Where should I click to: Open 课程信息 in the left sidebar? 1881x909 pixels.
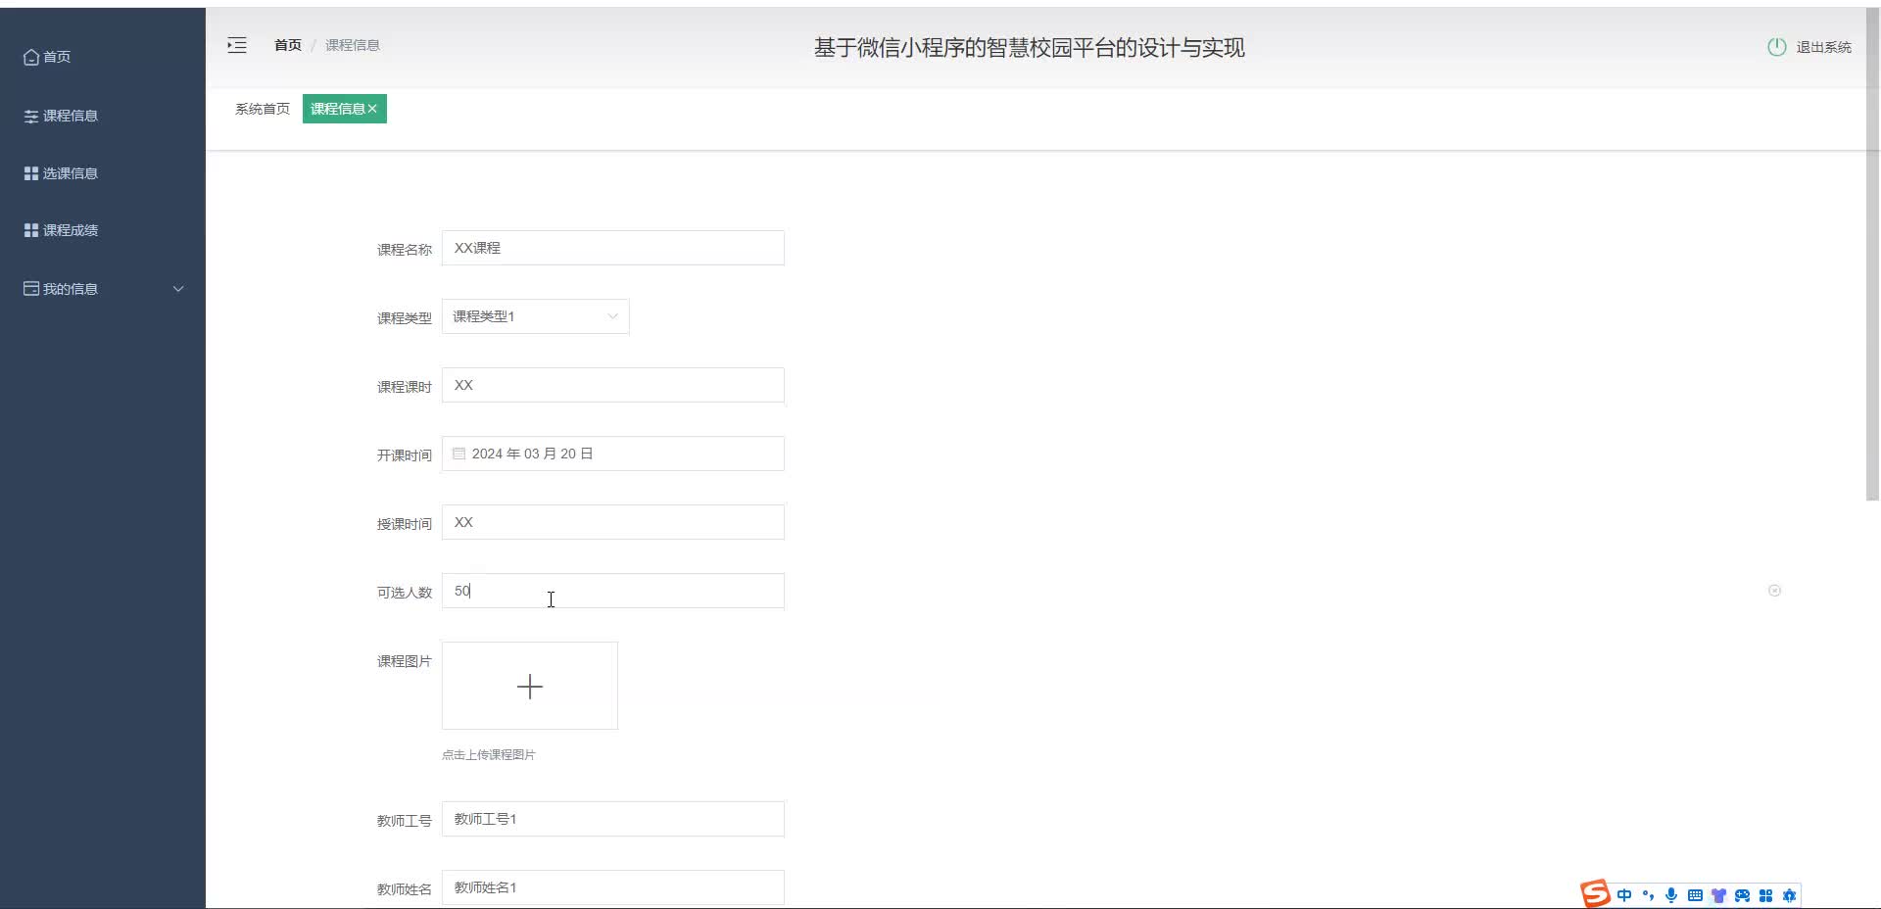pyautogui.click(x=61, y=116)
